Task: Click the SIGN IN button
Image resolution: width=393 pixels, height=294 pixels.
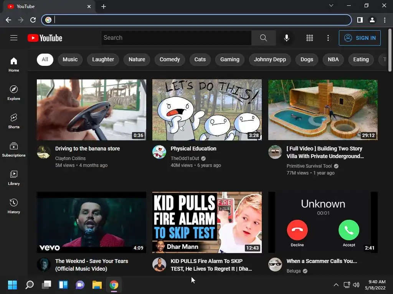Action: (x=360, y=38)
